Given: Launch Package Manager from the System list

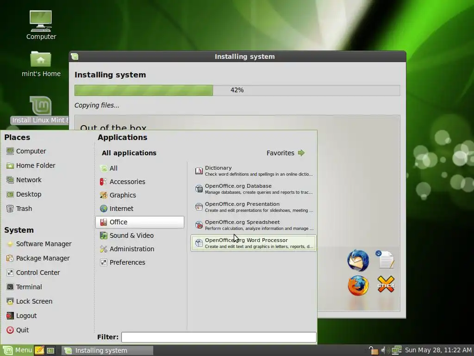Looking at the screenshot, I should tap(38, 258).
